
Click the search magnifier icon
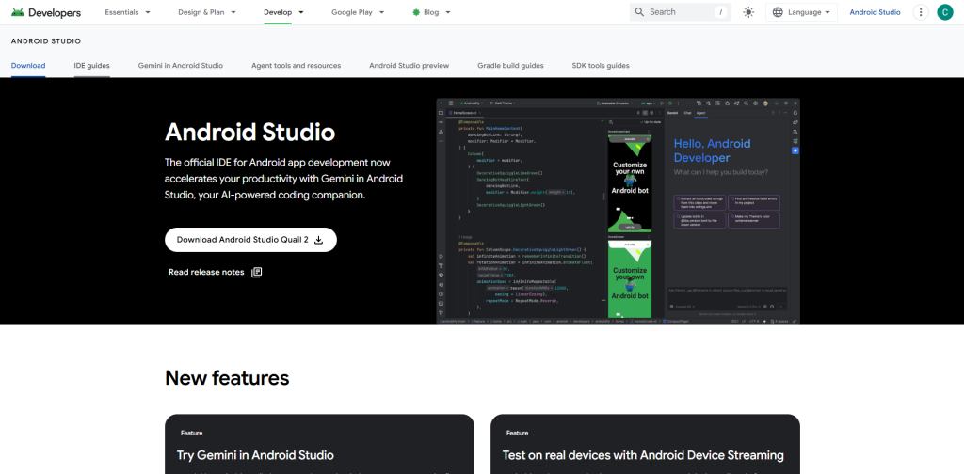pyautogui.click(x=639, y=12)
